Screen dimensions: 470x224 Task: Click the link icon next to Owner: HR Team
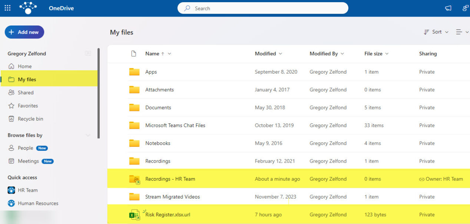click(421, 179)
